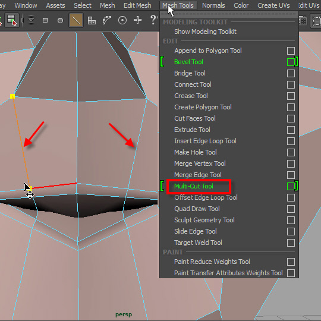Screen dimensions: 321x321
Task: Expand the selection mask triangle dropdown
Action: [31, 20]
